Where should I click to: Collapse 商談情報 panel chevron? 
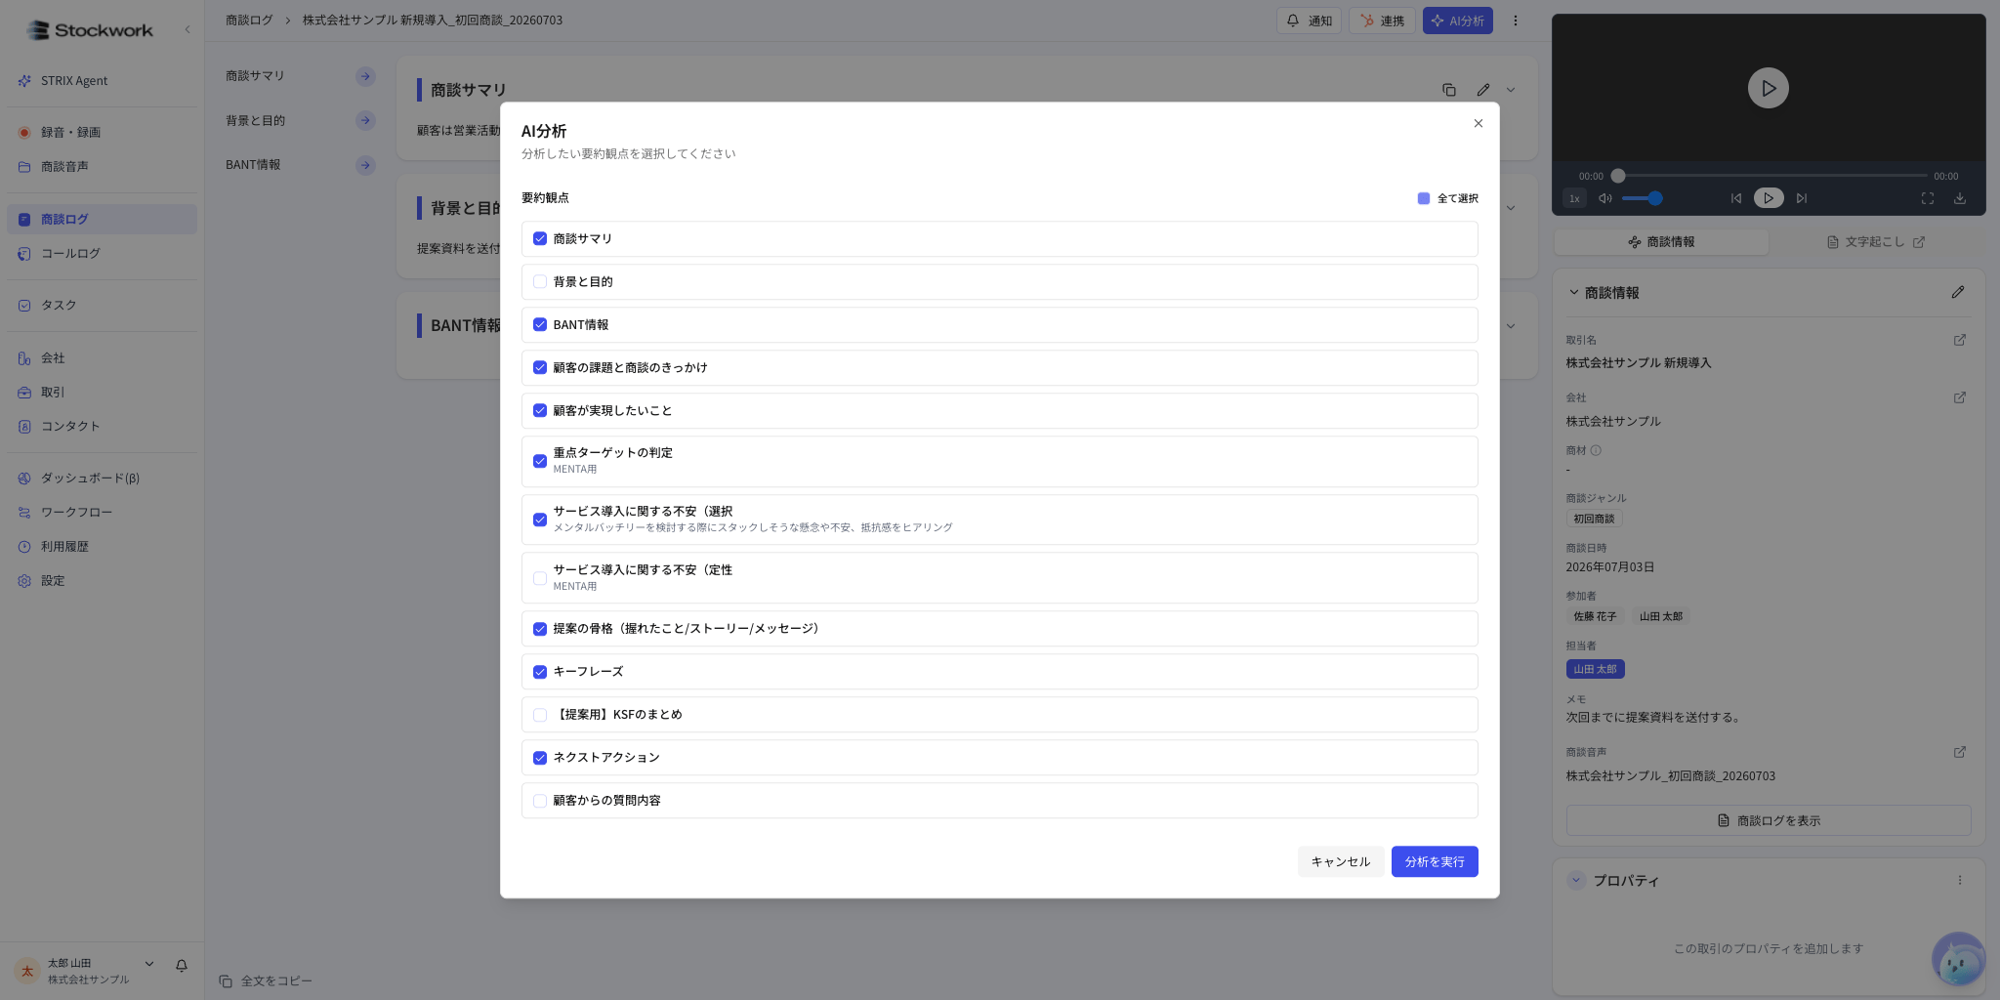pyautogui.click(x=1573, y=292)
